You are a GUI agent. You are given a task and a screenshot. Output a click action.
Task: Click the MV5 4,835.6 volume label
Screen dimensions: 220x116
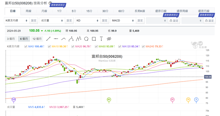pyautogui.click(x=37, y=107)
